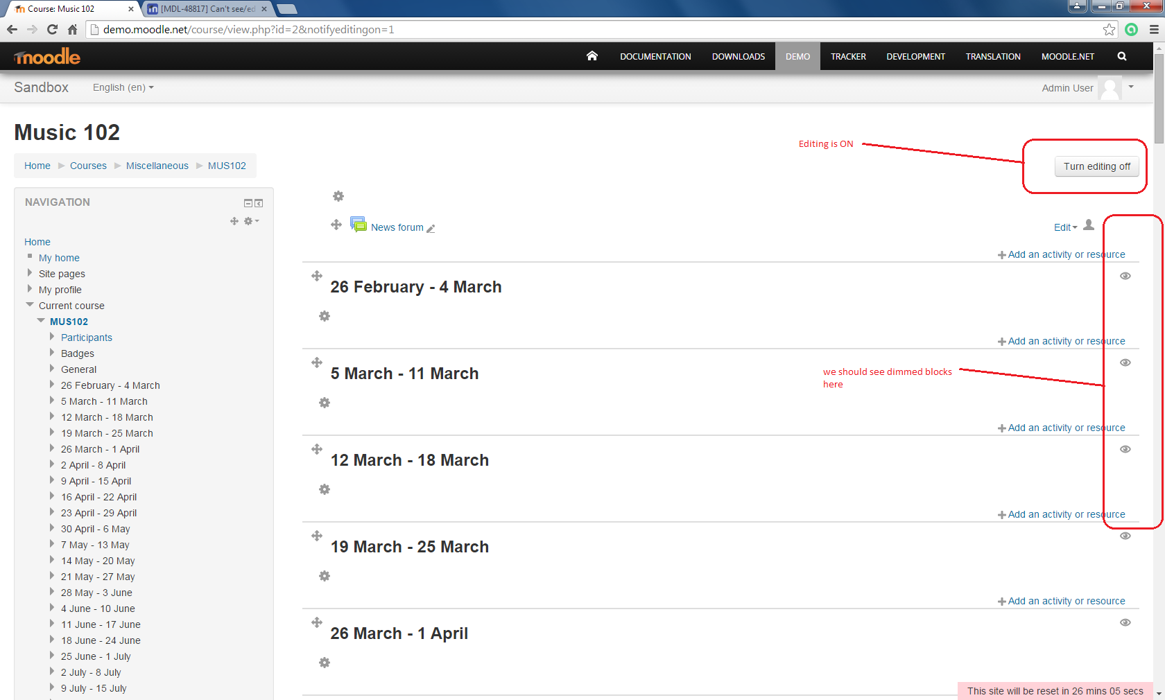This screenshot has height=700, width=1165.
Task: Open the Navigation block actions gear menu
Action: (x=251, y=221)
